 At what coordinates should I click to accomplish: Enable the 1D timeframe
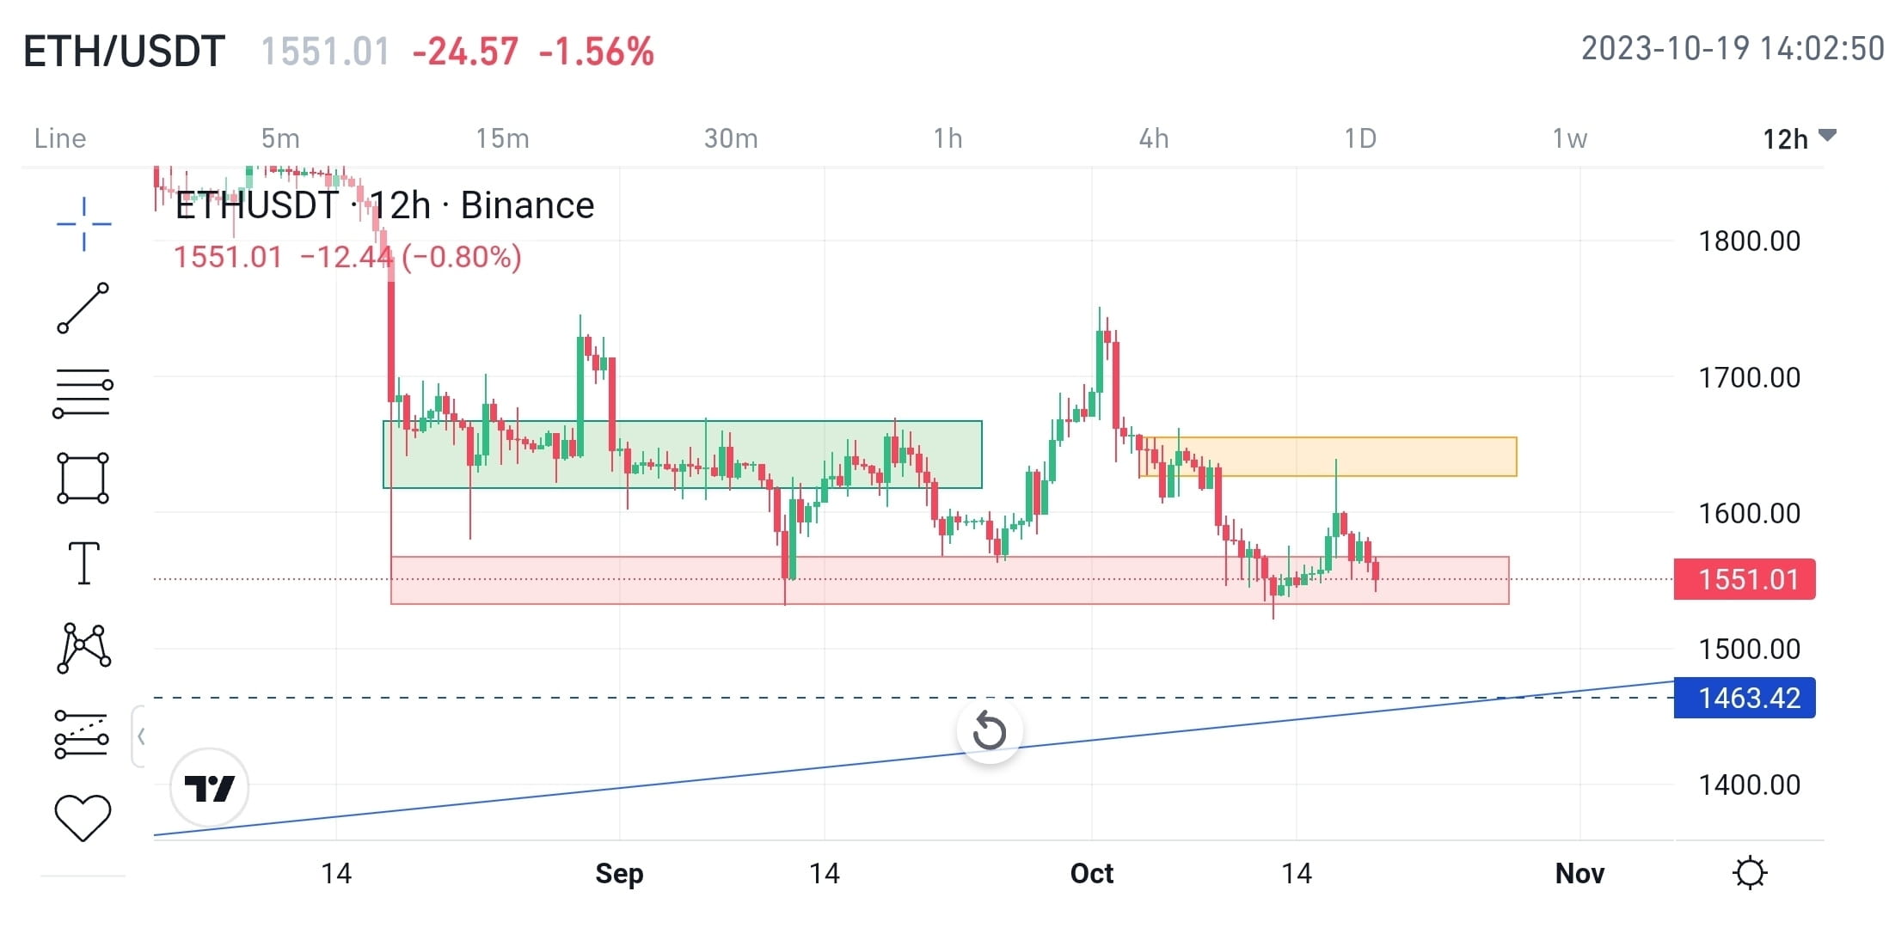point(1361,137)
